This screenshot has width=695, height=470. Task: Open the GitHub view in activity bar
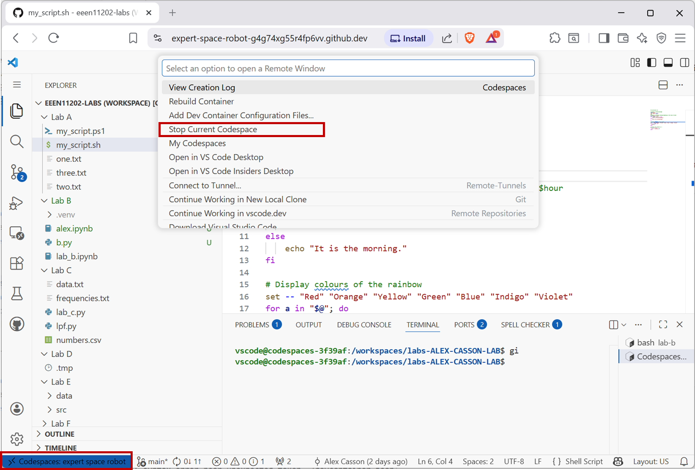17,324
